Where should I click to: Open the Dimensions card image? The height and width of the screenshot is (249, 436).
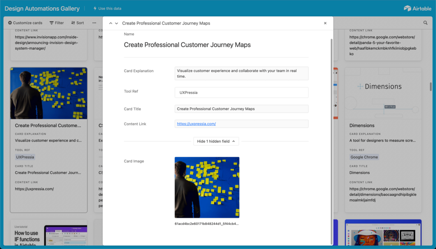(x=383, y=93)
